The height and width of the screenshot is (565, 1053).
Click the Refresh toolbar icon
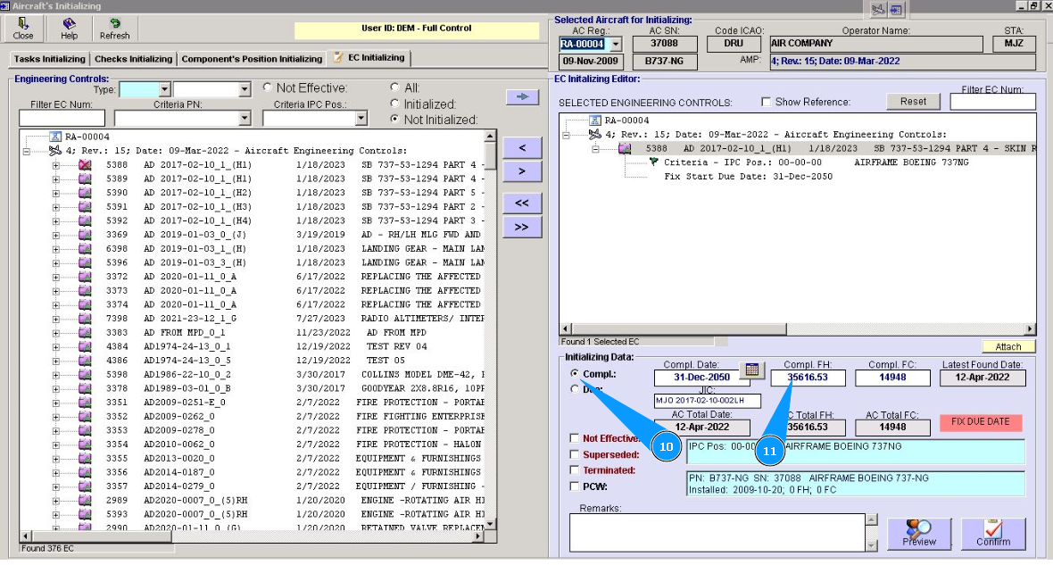point(114,29)
